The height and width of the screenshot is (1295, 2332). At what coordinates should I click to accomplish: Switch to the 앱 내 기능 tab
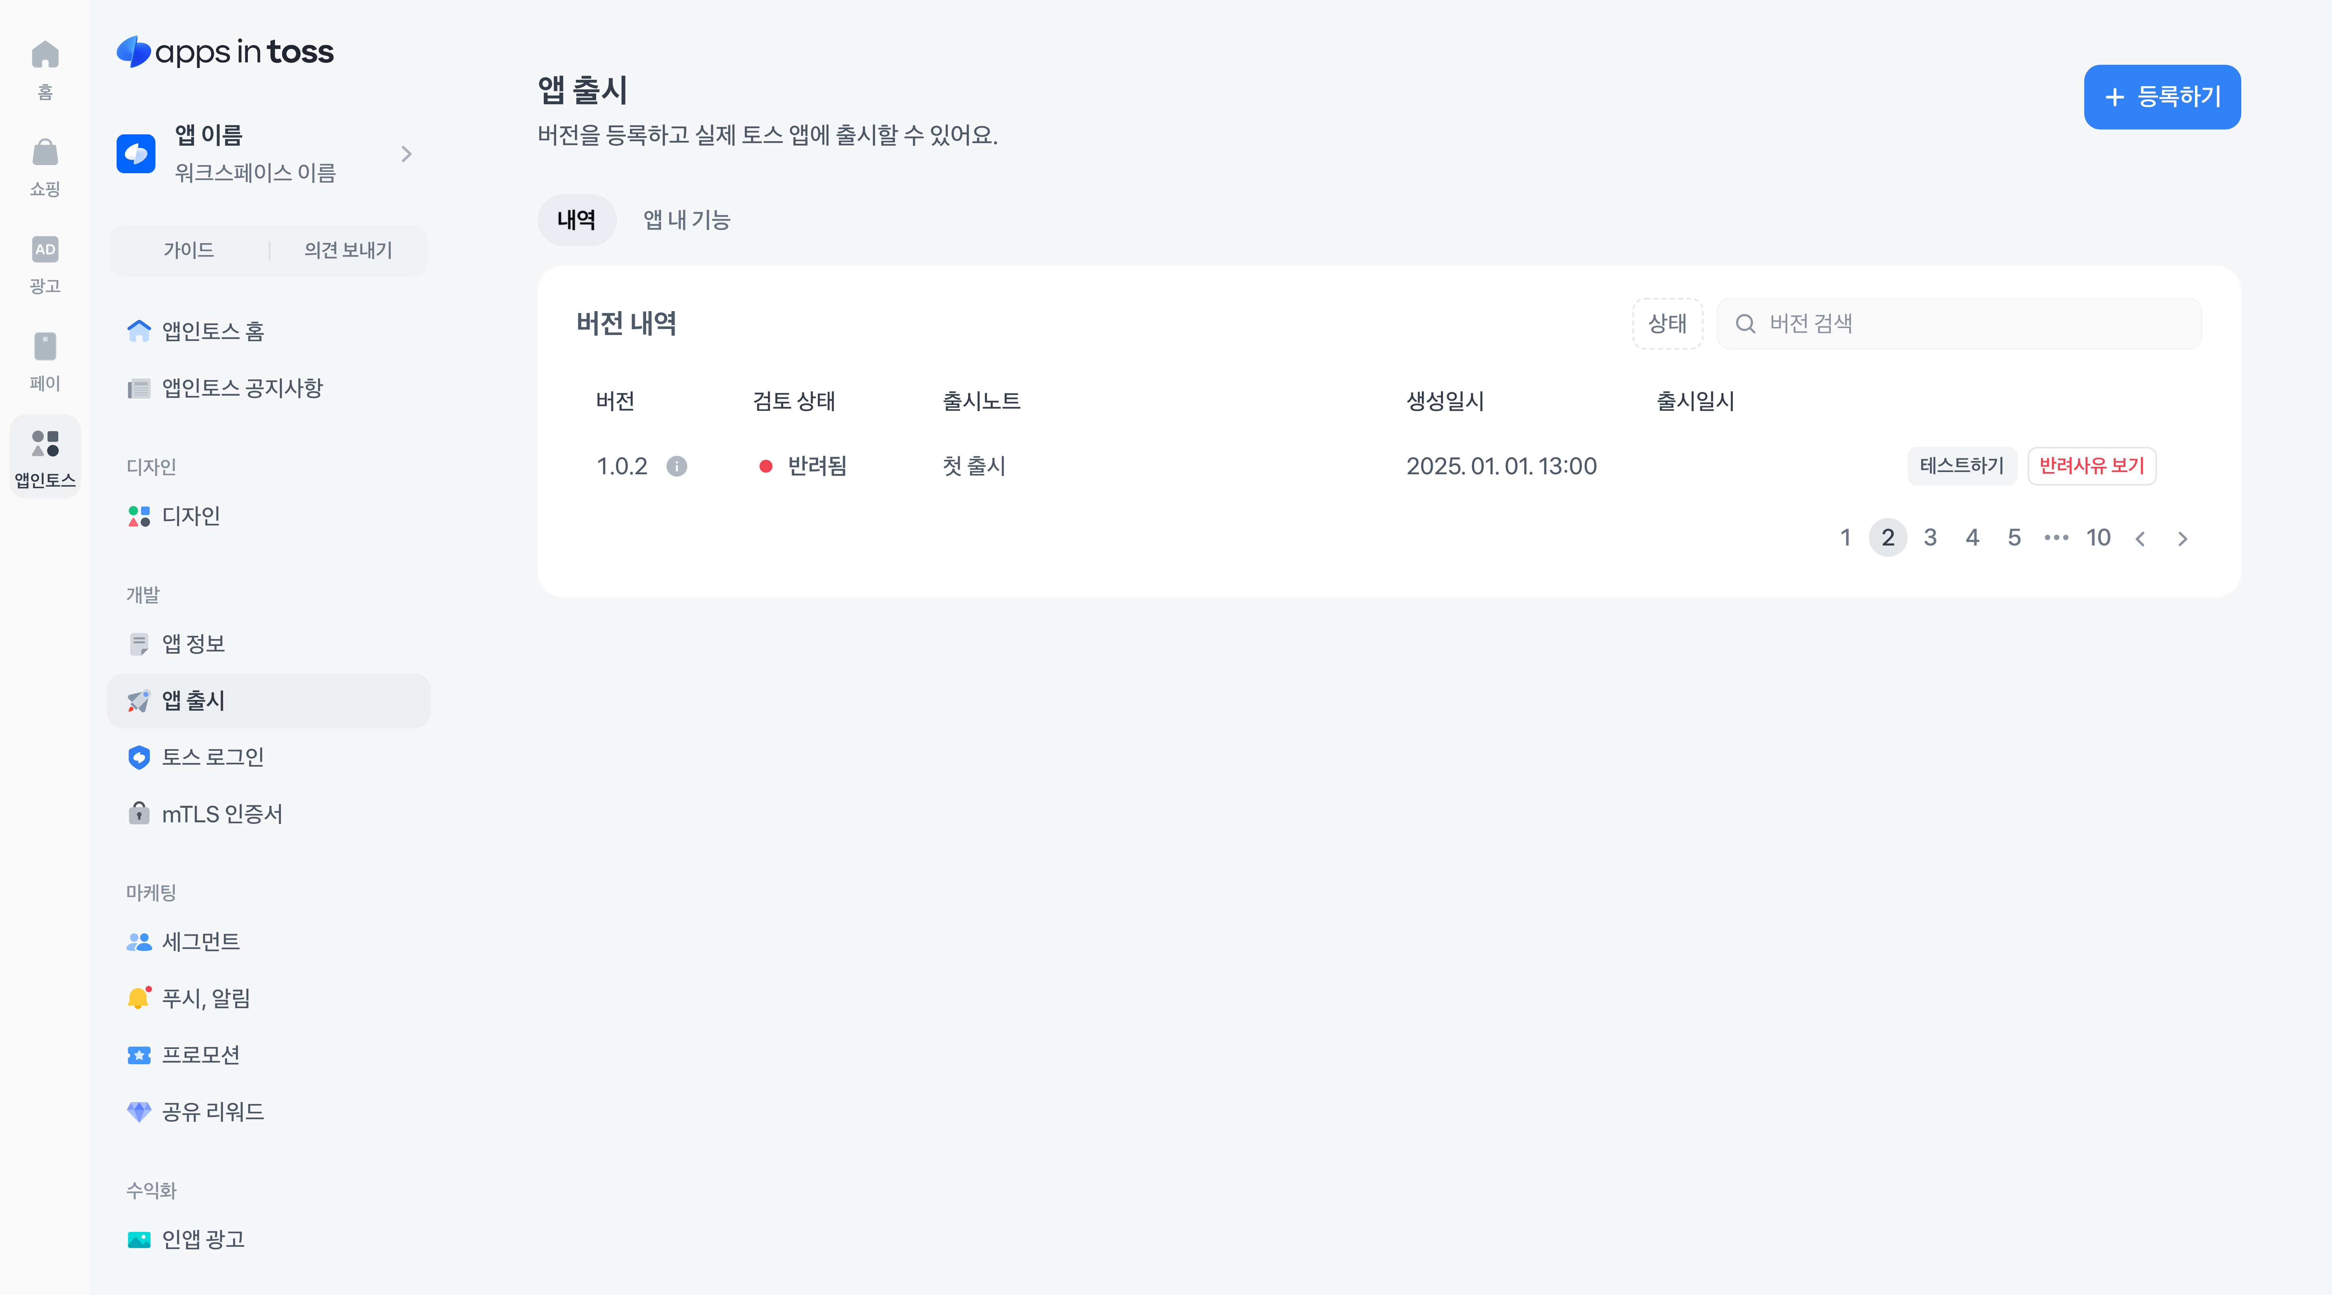click(x=686, y=220)
